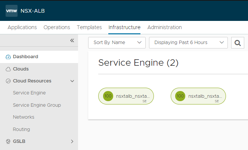Open Service Engine Group in sidebar
The image size is (248, 150).
[x=37, y=105]
